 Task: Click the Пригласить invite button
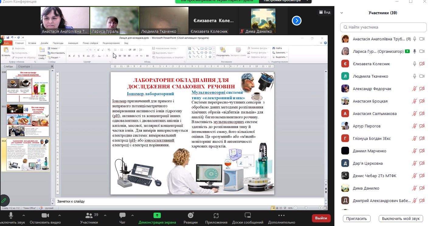coord(357,218)
